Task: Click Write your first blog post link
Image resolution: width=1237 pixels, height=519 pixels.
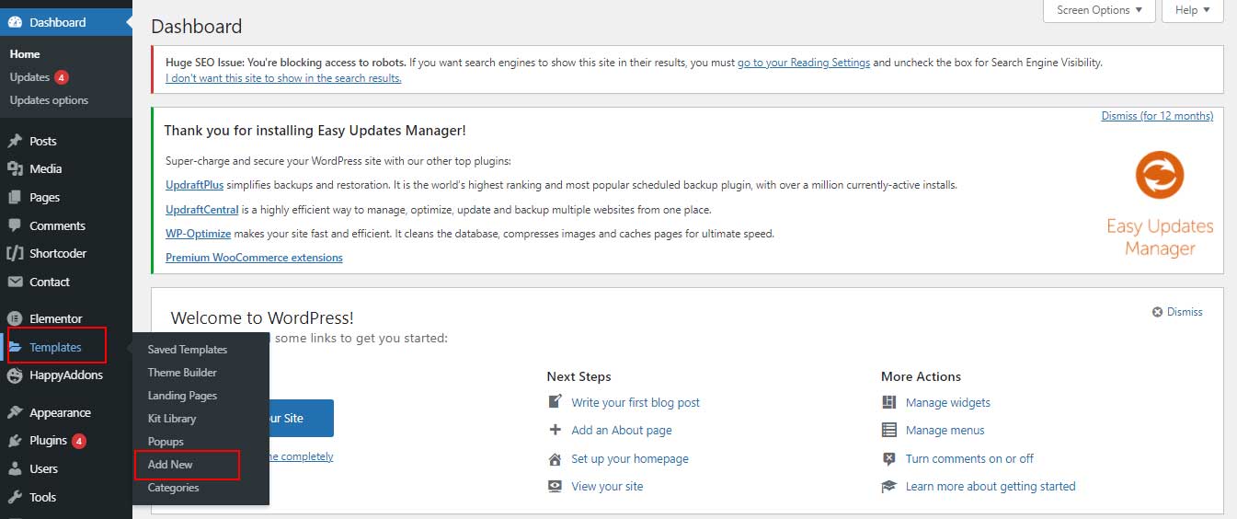Action: 636,402
